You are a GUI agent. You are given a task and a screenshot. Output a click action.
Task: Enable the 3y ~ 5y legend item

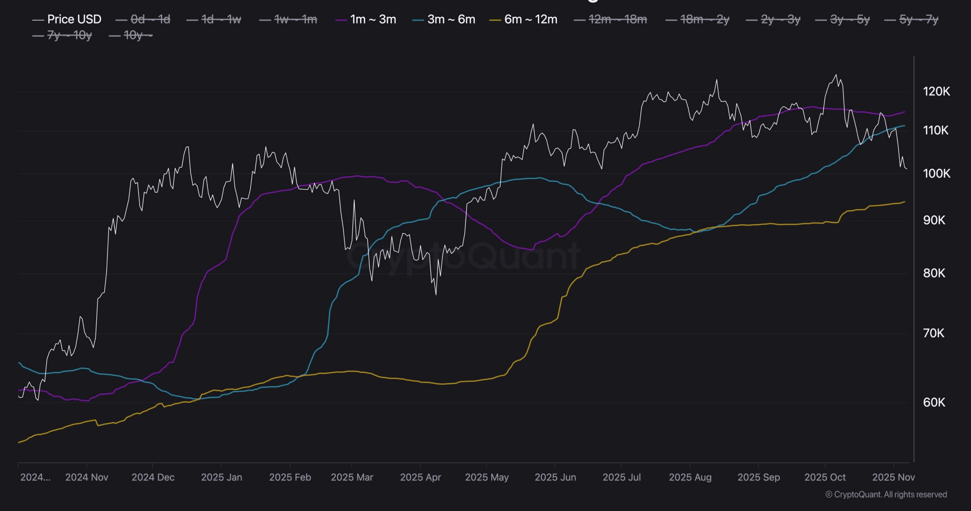(x=850, y=19)
